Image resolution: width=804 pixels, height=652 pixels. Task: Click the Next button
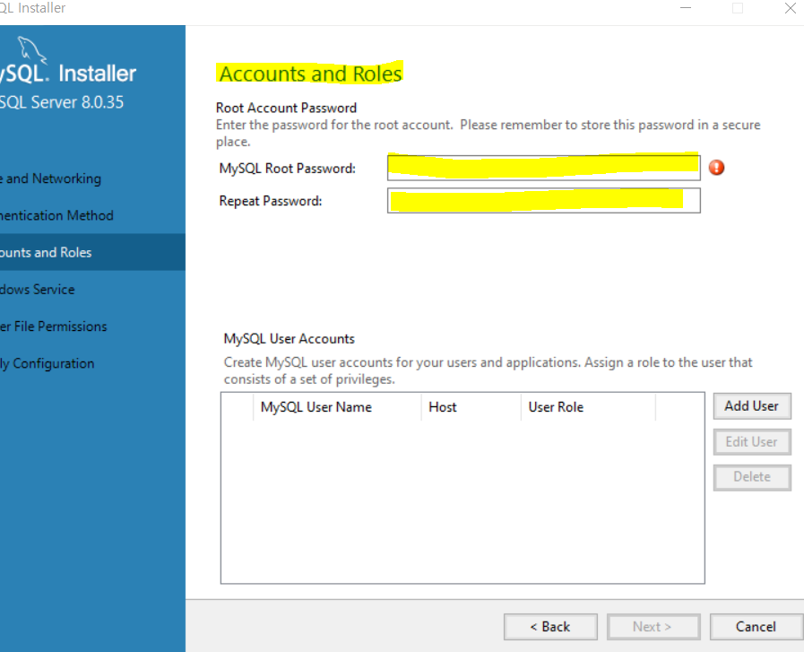(x=653, y=626)
